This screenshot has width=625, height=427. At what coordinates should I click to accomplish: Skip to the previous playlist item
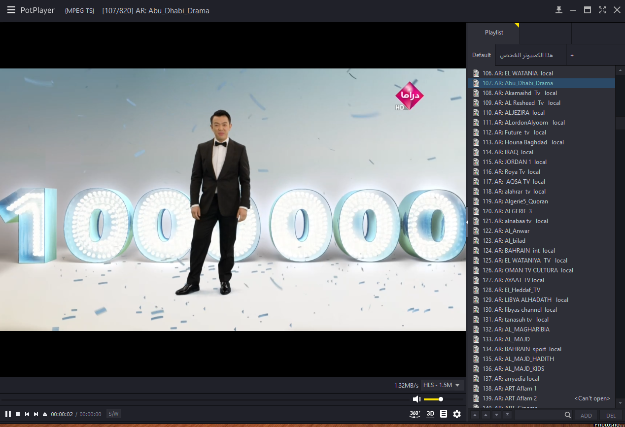(x=27, y=414)
